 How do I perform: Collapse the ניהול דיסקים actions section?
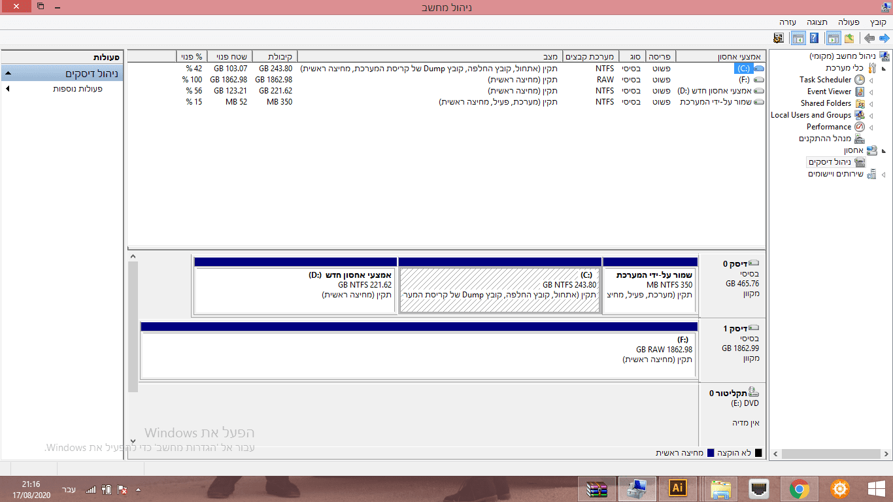coord(8,73)
